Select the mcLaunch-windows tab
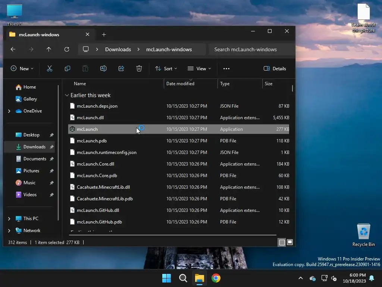The width and height of the screenshot is (382, 287). (49, 35)
